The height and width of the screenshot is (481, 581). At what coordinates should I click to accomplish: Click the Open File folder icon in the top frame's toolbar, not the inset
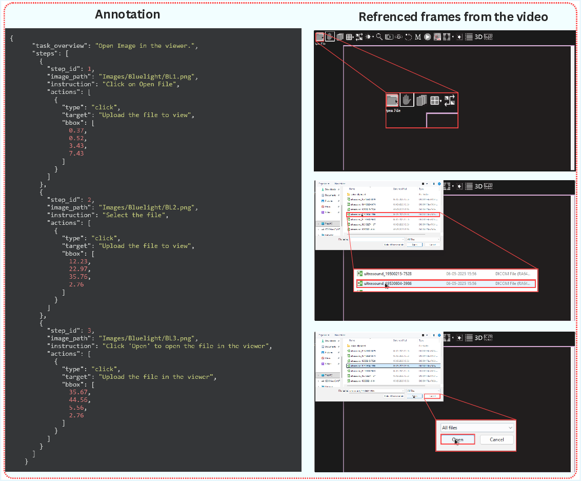(319, 37)
